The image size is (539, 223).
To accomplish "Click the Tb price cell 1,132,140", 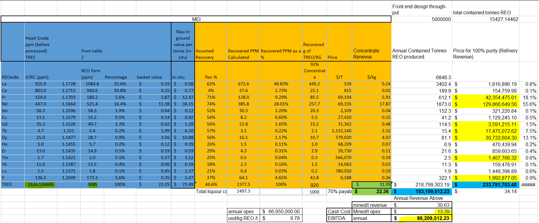I will click(339, 131).
